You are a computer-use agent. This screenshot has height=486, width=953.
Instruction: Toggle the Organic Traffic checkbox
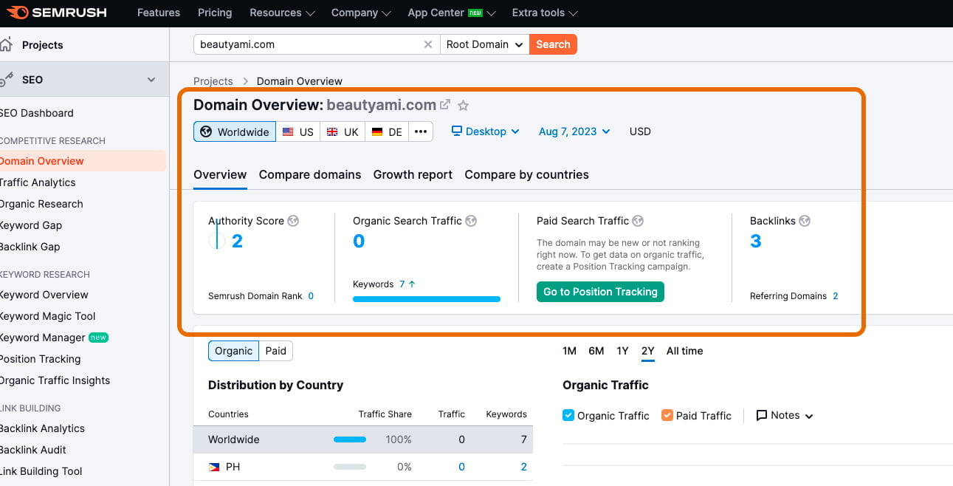click(x=568, y=415)
